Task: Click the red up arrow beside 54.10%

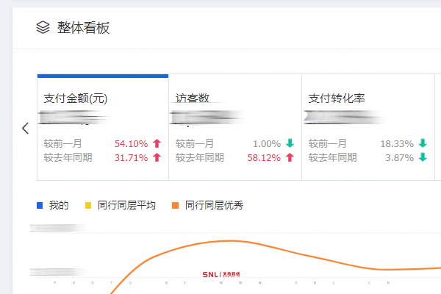Action: [x=156, y=144]
